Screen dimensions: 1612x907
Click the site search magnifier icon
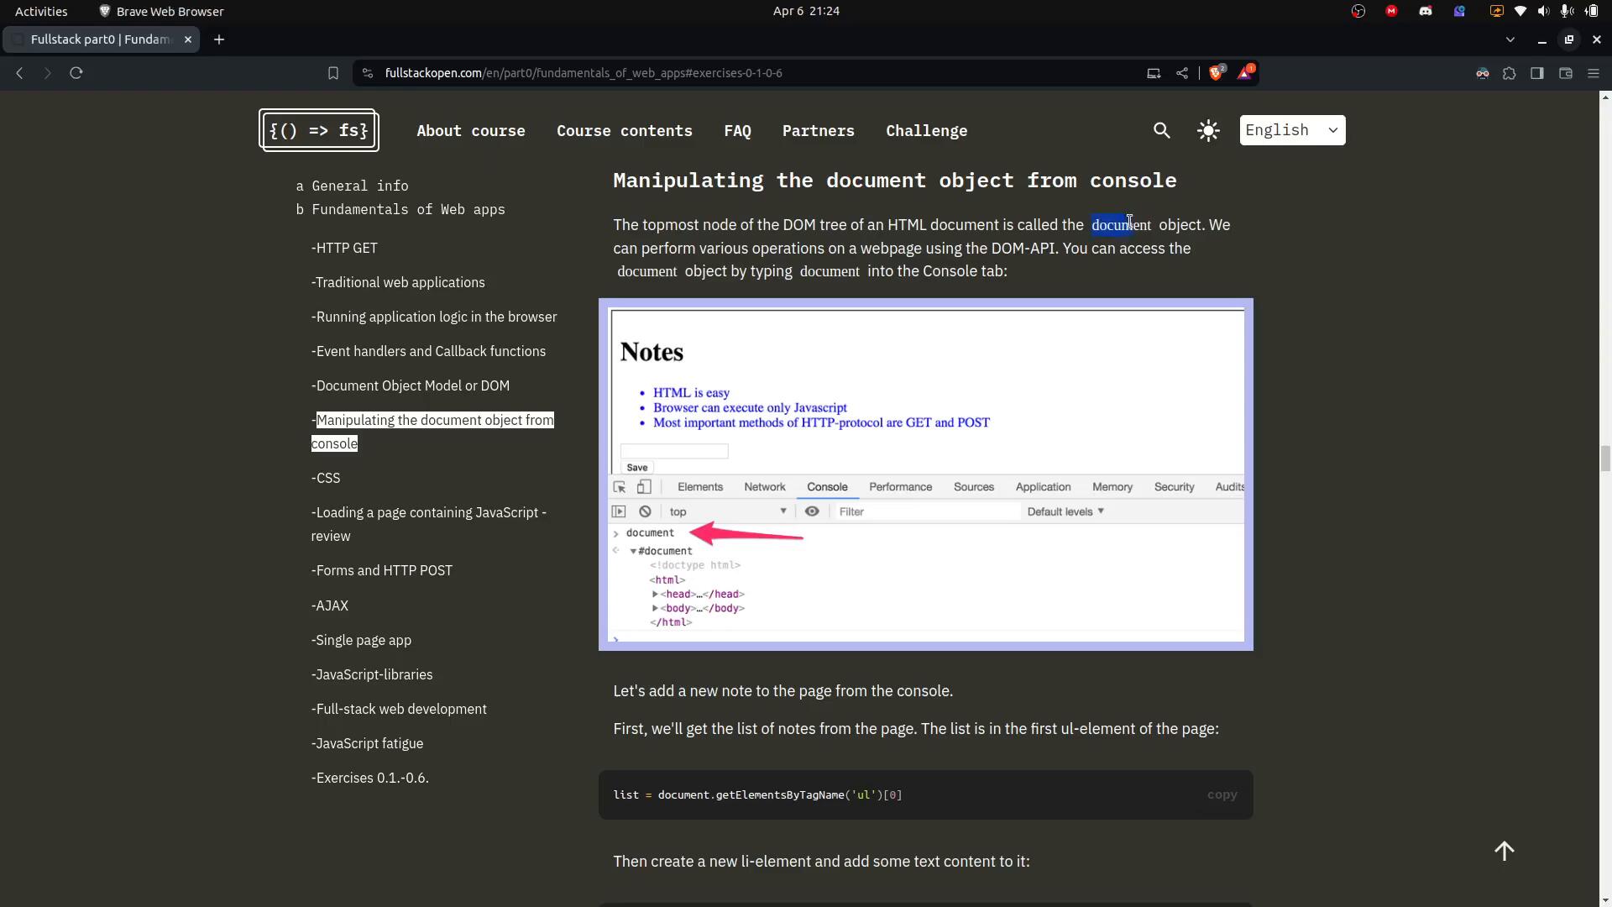click(x=1162, y=130)
